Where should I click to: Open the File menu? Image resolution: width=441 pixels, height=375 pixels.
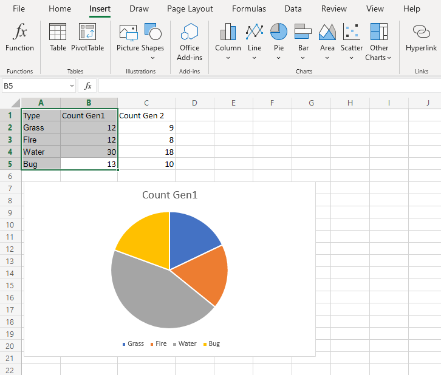click(x=19, y=8)
